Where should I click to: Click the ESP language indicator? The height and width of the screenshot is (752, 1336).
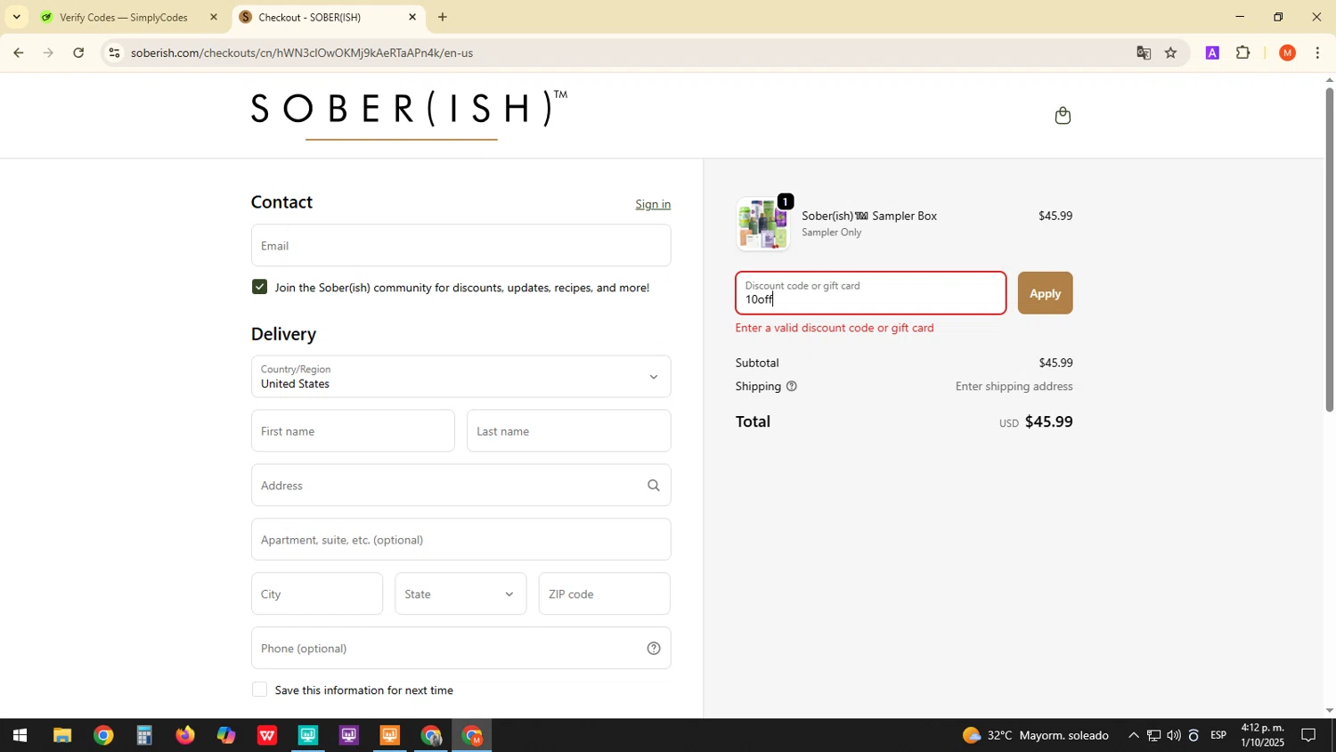(x=1218, y=736)
